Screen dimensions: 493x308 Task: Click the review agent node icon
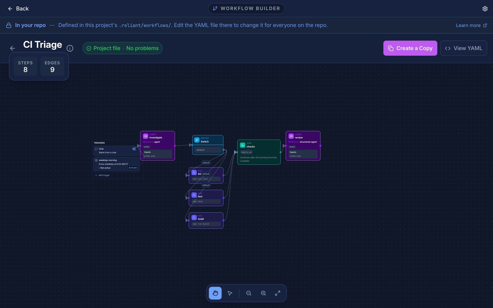point(291,136)
